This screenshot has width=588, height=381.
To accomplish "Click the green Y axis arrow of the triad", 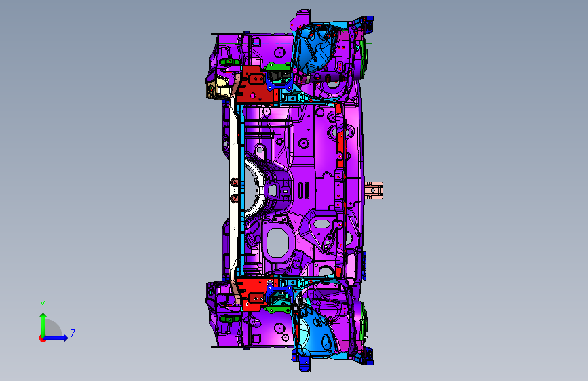I will [x=43, y=325].
